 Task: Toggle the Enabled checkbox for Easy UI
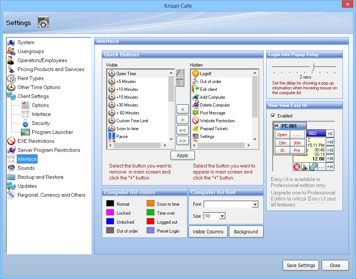tap(273, 116)
